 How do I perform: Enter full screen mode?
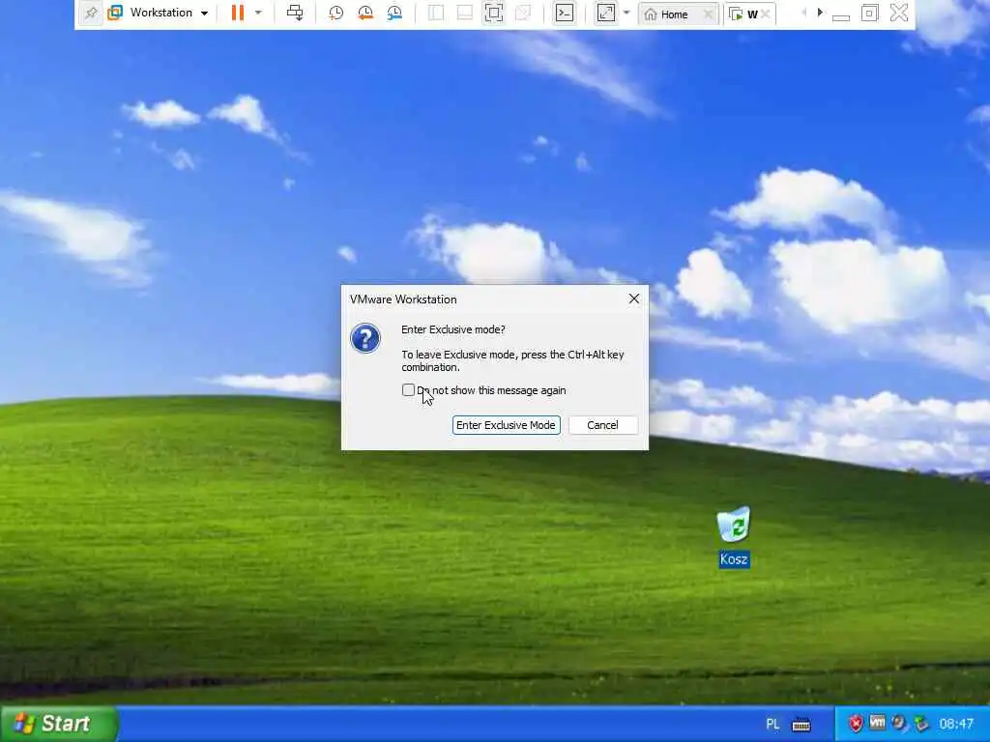pyautogui.click(x=494, y=13)
